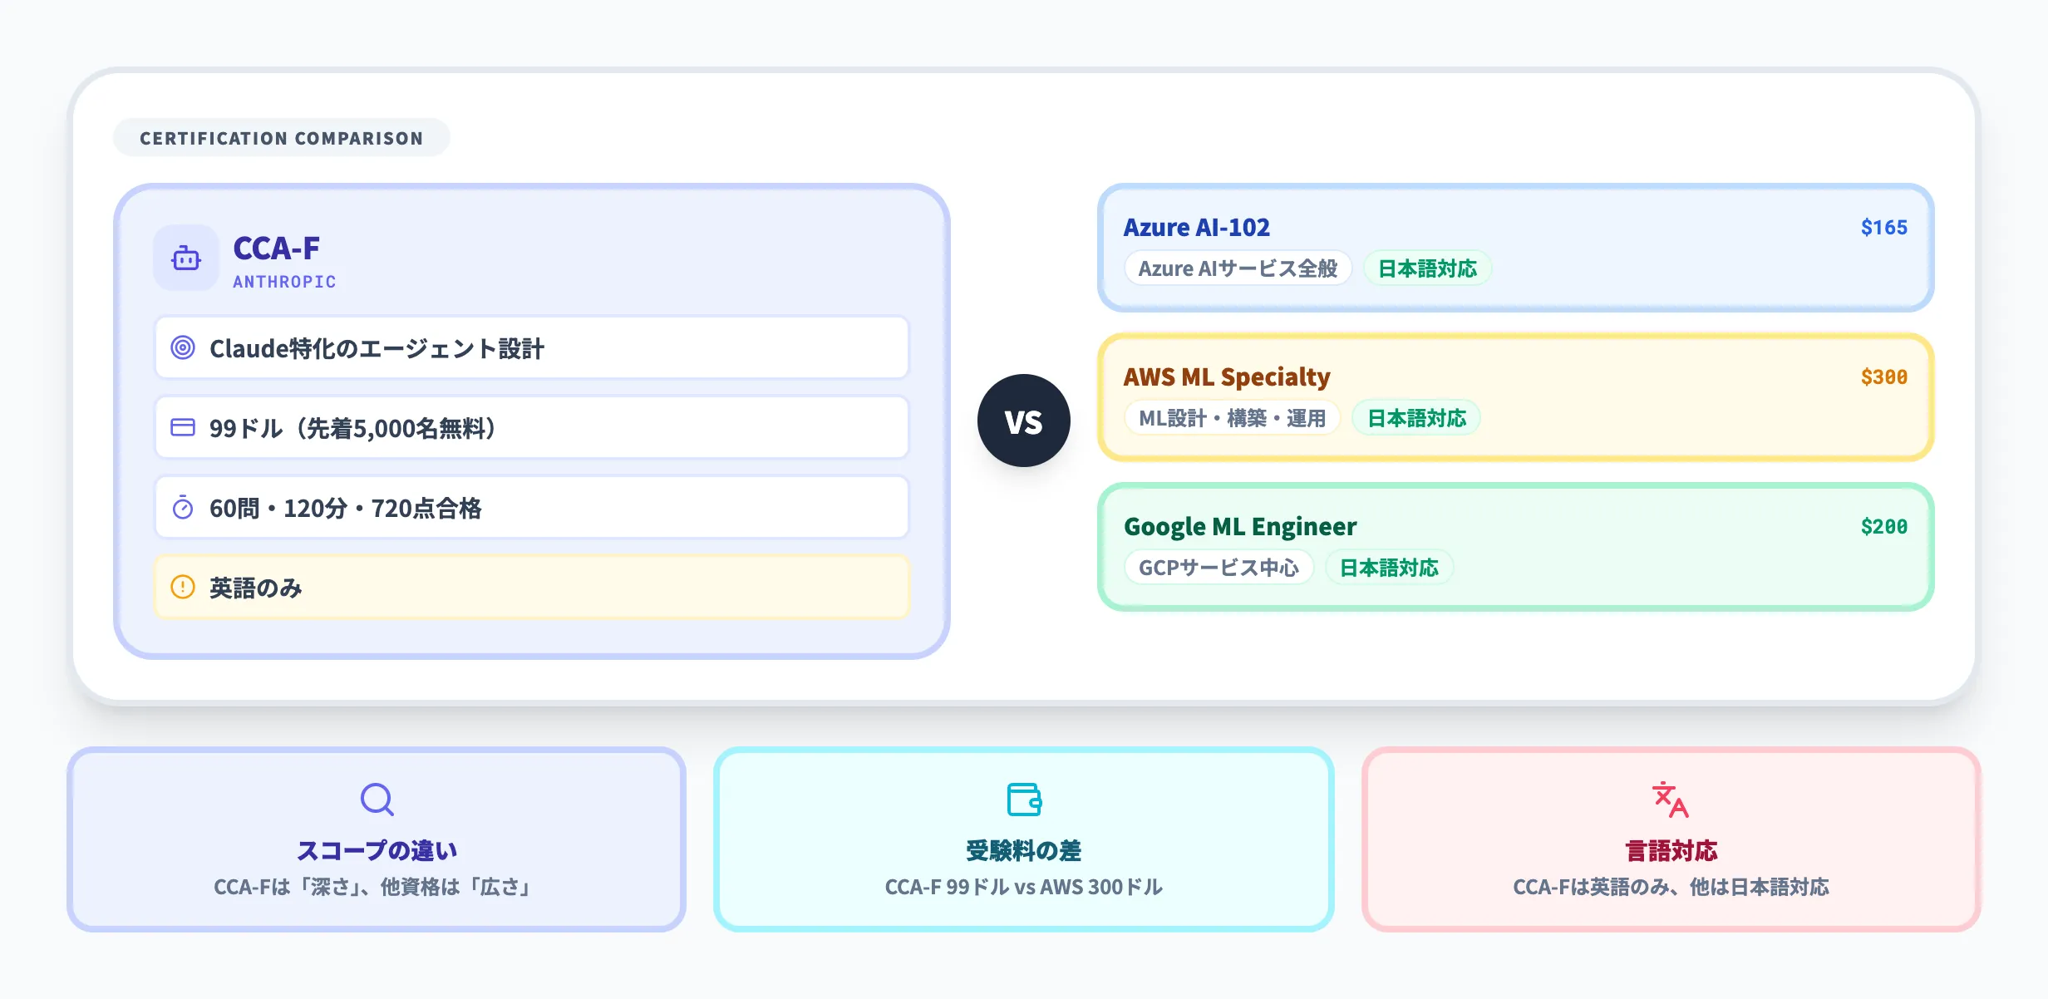Viewport: 2048px width, 999px height.
Task: Open the Google ML Engineer card title
Action: pos(1240,527)
